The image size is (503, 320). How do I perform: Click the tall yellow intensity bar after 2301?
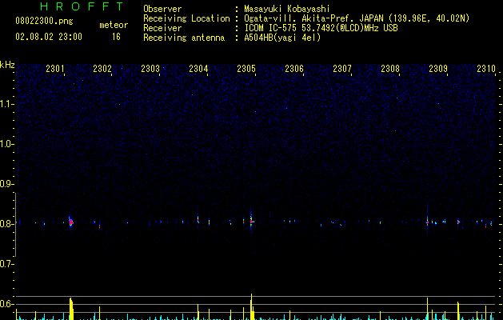[x=71, y=309]
